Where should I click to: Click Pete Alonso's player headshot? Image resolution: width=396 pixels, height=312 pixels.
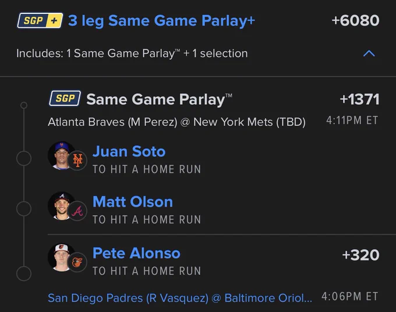(x=61, y=257)
